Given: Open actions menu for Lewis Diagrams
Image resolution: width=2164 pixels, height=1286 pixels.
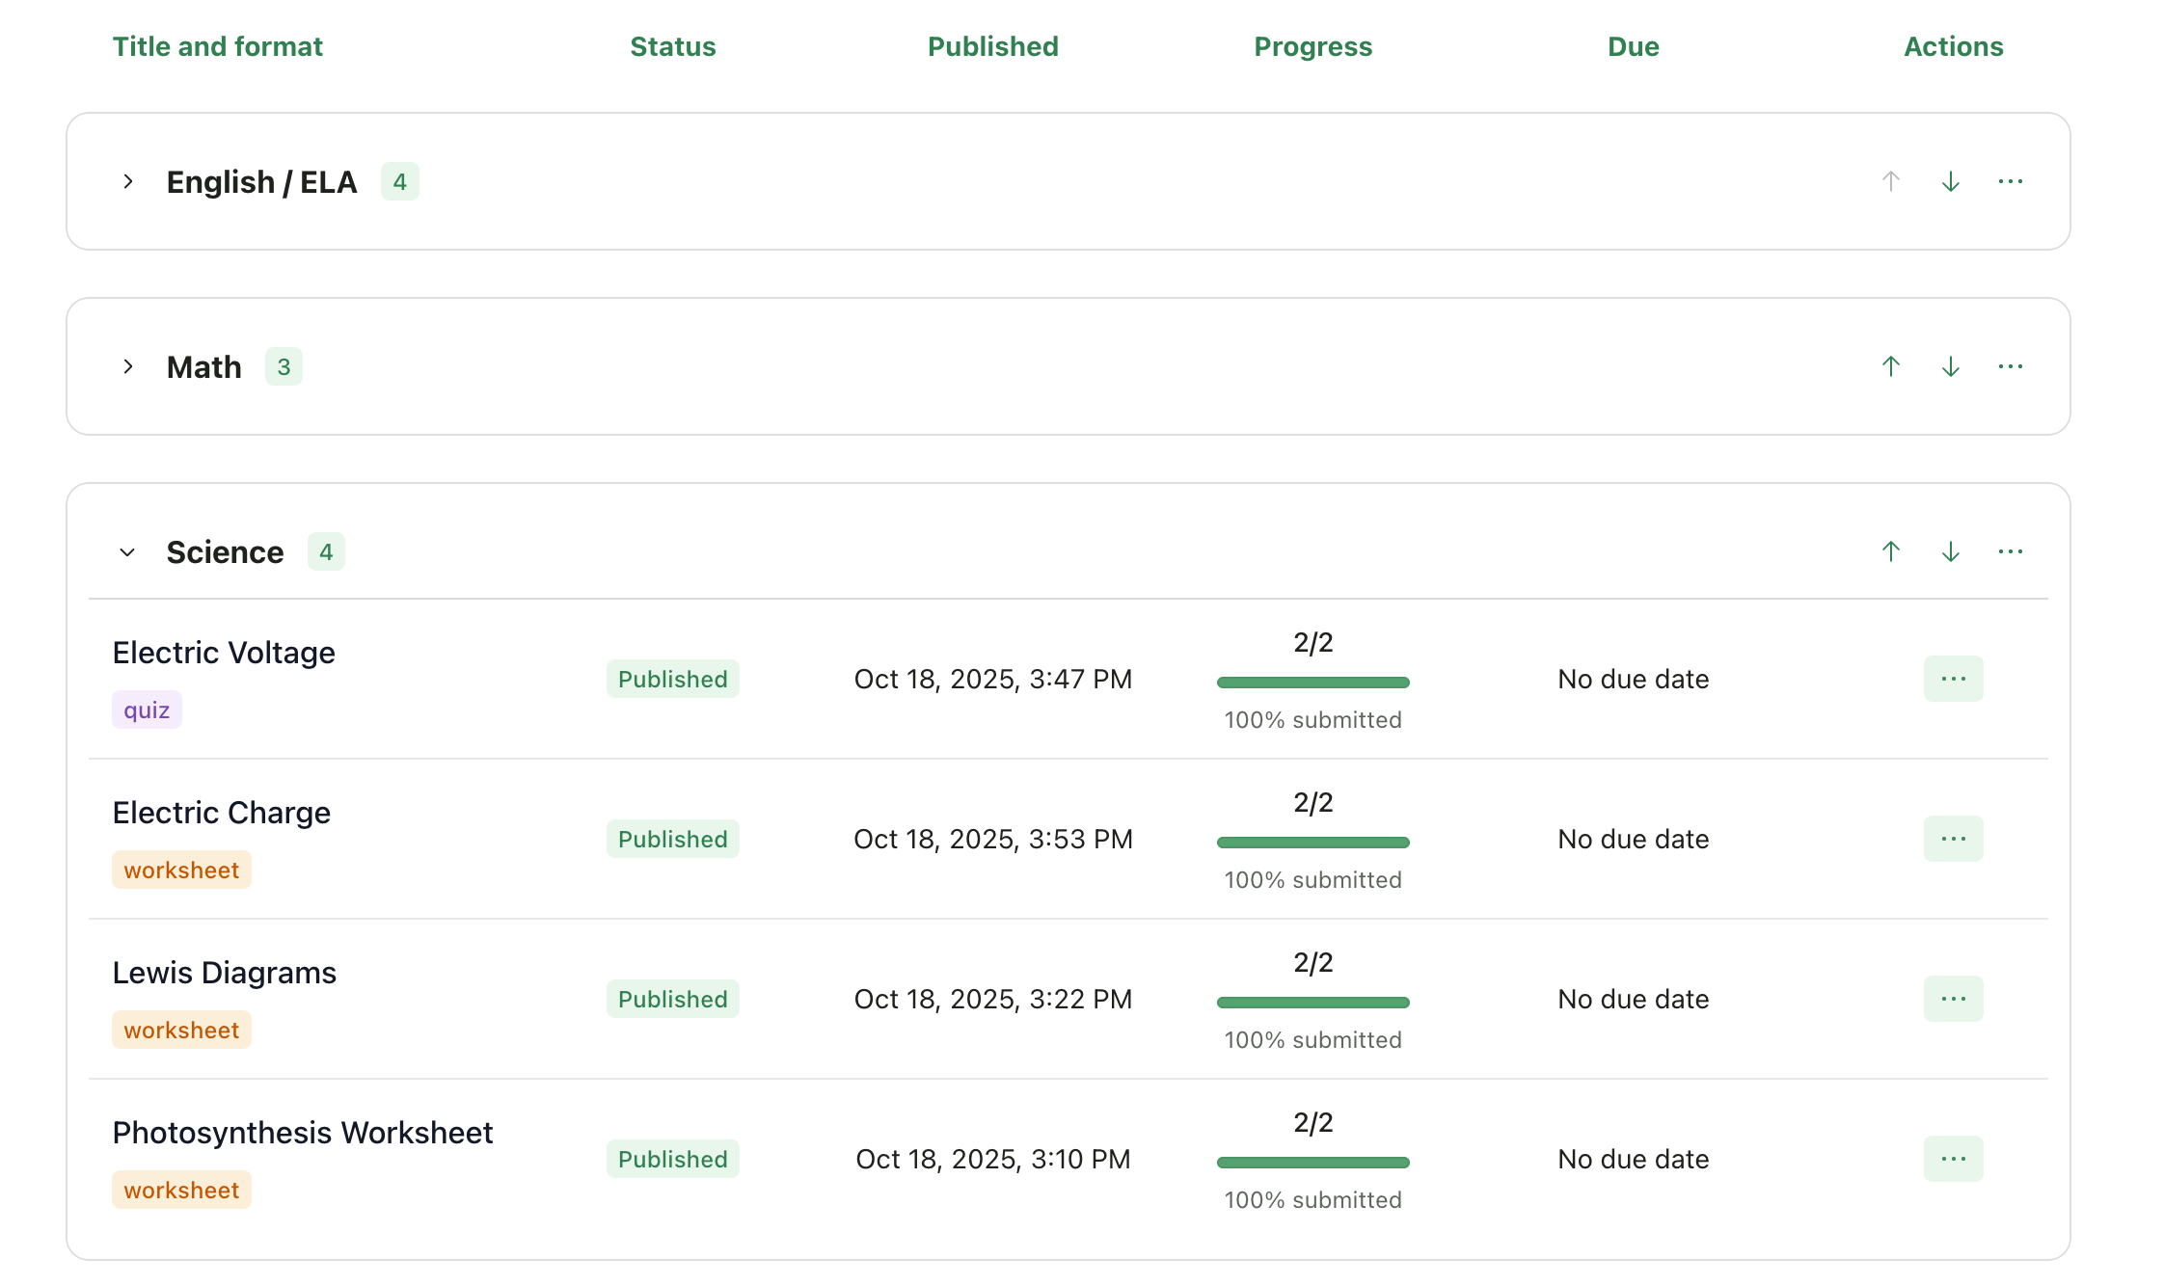Looking at the screenshot, I should click(1953, 999).
